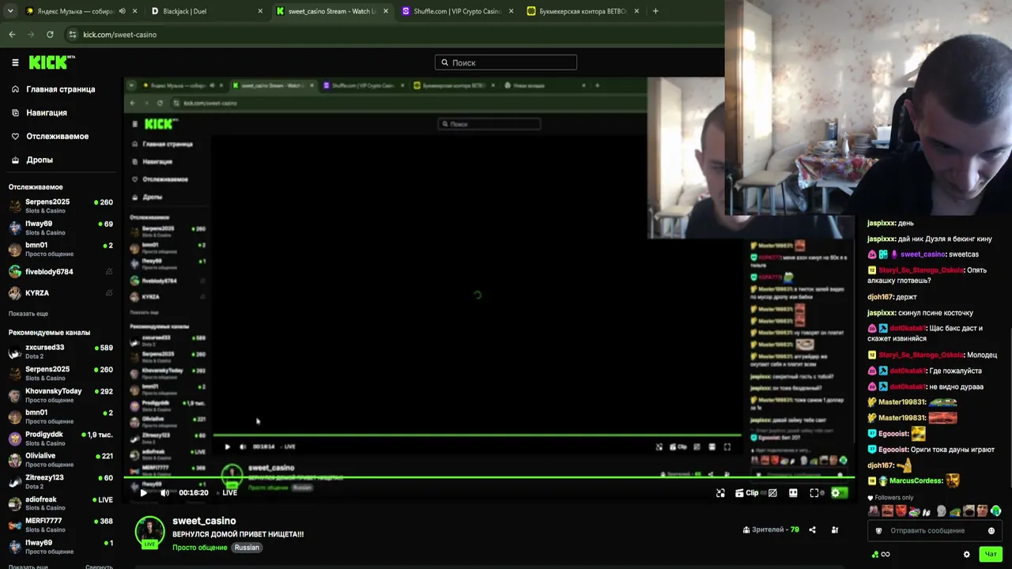Create a clip with the Clip button
Image resolution: width=1012 pixels, height=569 pixels.
pos(746,493)
